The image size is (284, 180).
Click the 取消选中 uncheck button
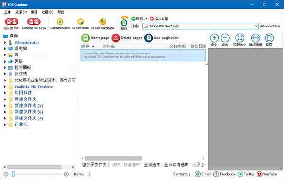point(132,164)
